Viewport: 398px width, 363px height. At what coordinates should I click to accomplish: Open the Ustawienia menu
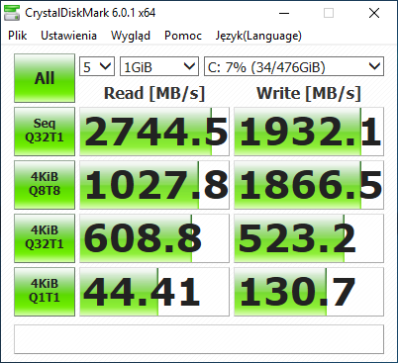click(x=68, y=36)
